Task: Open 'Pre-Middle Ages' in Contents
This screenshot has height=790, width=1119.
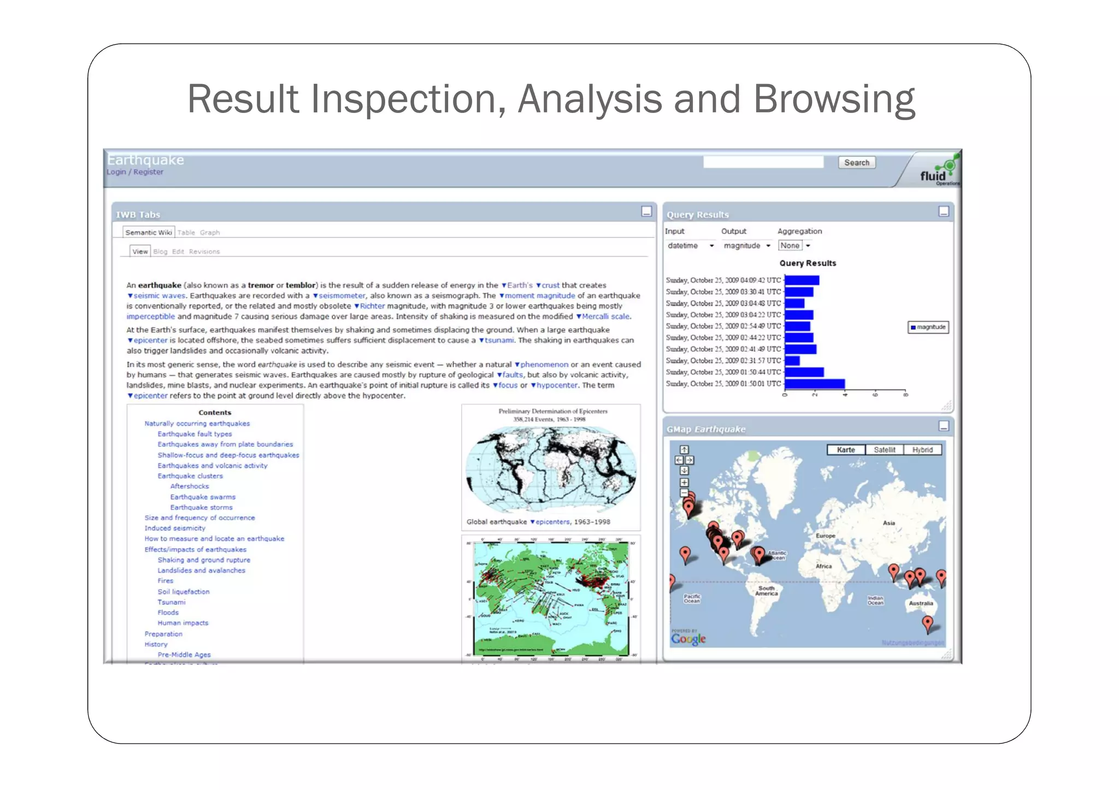Action: pyautogui.click(x=184, y=655)
